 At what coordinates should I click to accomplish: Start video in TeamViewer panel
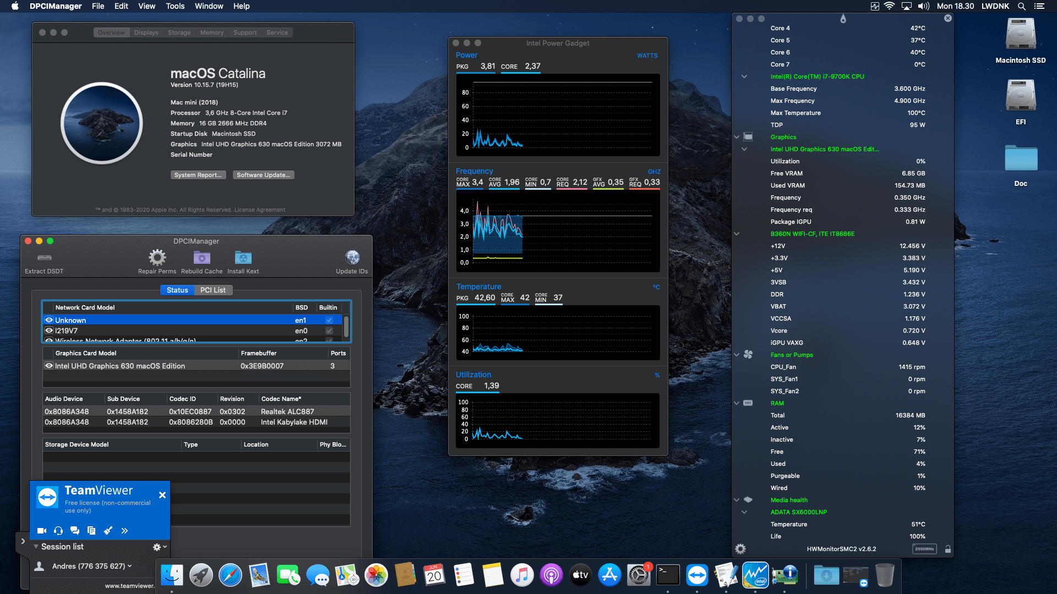[x=42, y=531]
